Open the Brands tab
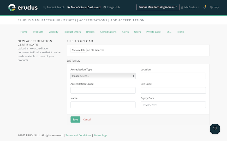This screenshot has width=227, height=141. pyautogui.click(x=90, y=32)
